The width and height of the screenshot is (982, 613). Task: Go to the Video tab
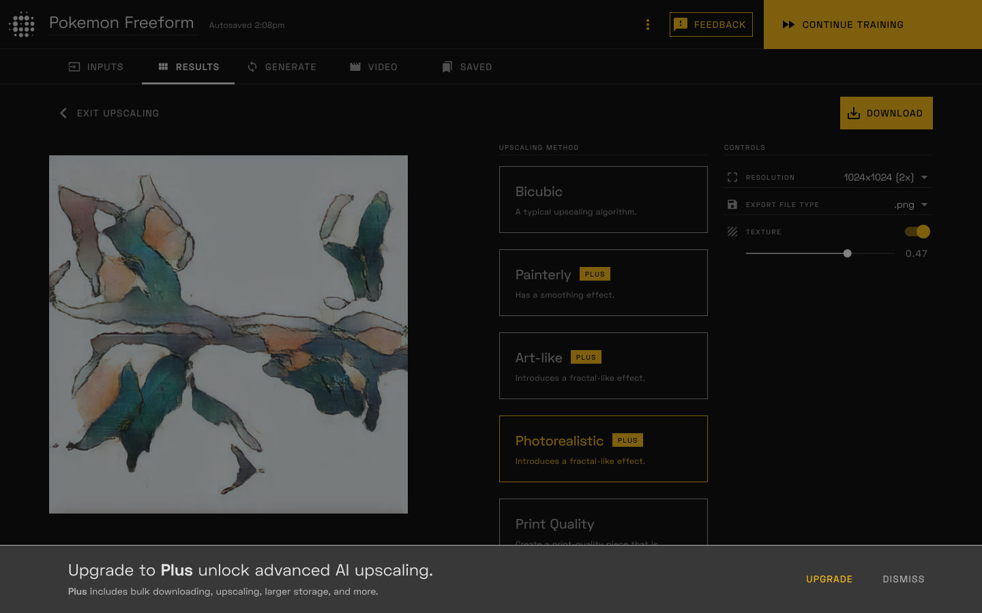374,67
